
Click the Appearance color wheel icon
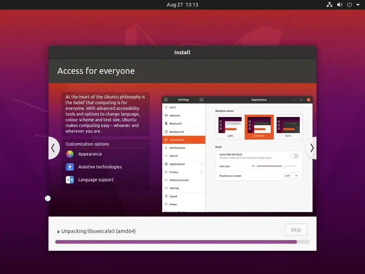(x=70, y=154)
